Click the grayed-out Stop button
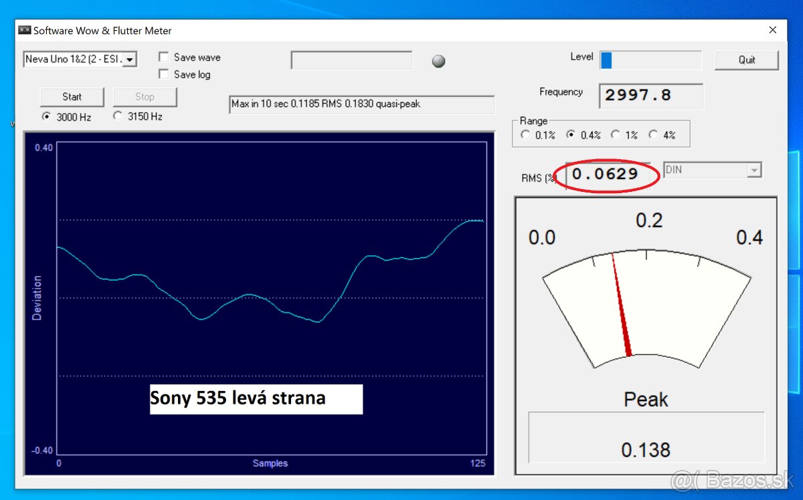 (145, 96)
